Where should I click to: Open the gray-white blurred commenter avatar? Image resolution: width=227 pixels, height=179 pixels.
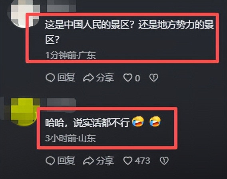(x=24, y=14)
